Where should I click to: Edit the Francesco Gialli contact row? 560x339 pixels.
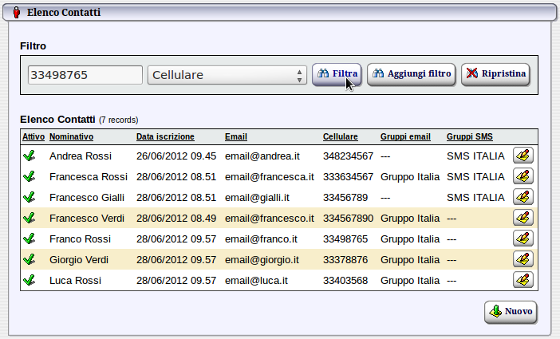pyautogui.click(x=523, y=197)
